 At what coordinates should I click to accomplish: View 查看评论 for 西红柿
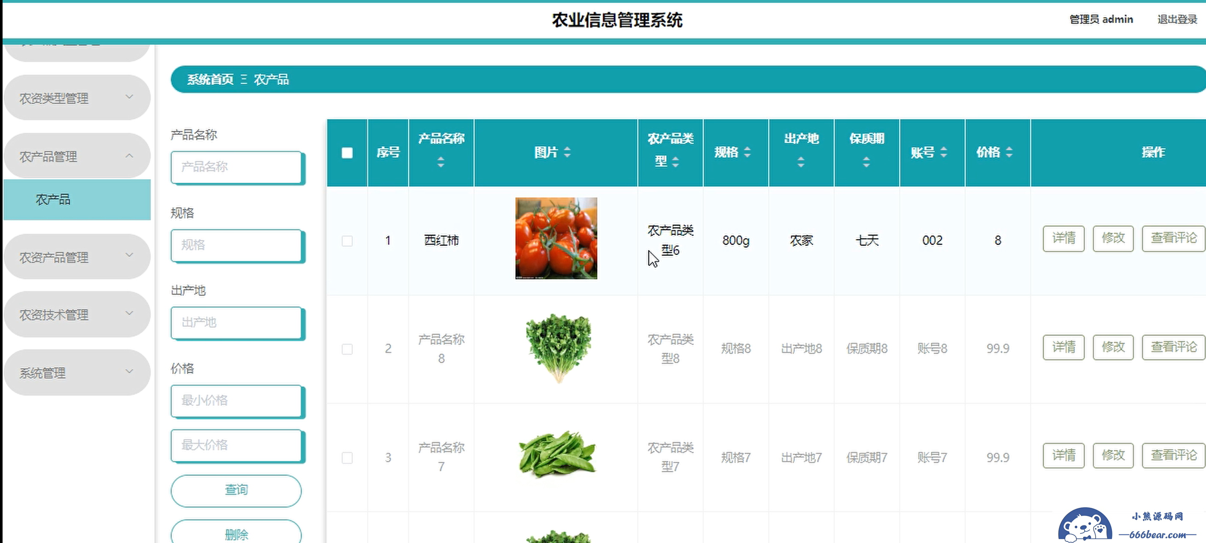coord(1173,238)
